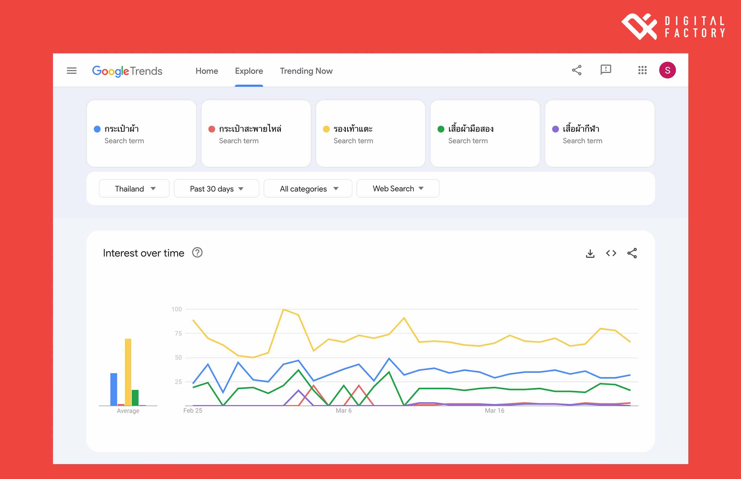Open the send feedback icon
The image size is (741, 479).
(605, 70)
